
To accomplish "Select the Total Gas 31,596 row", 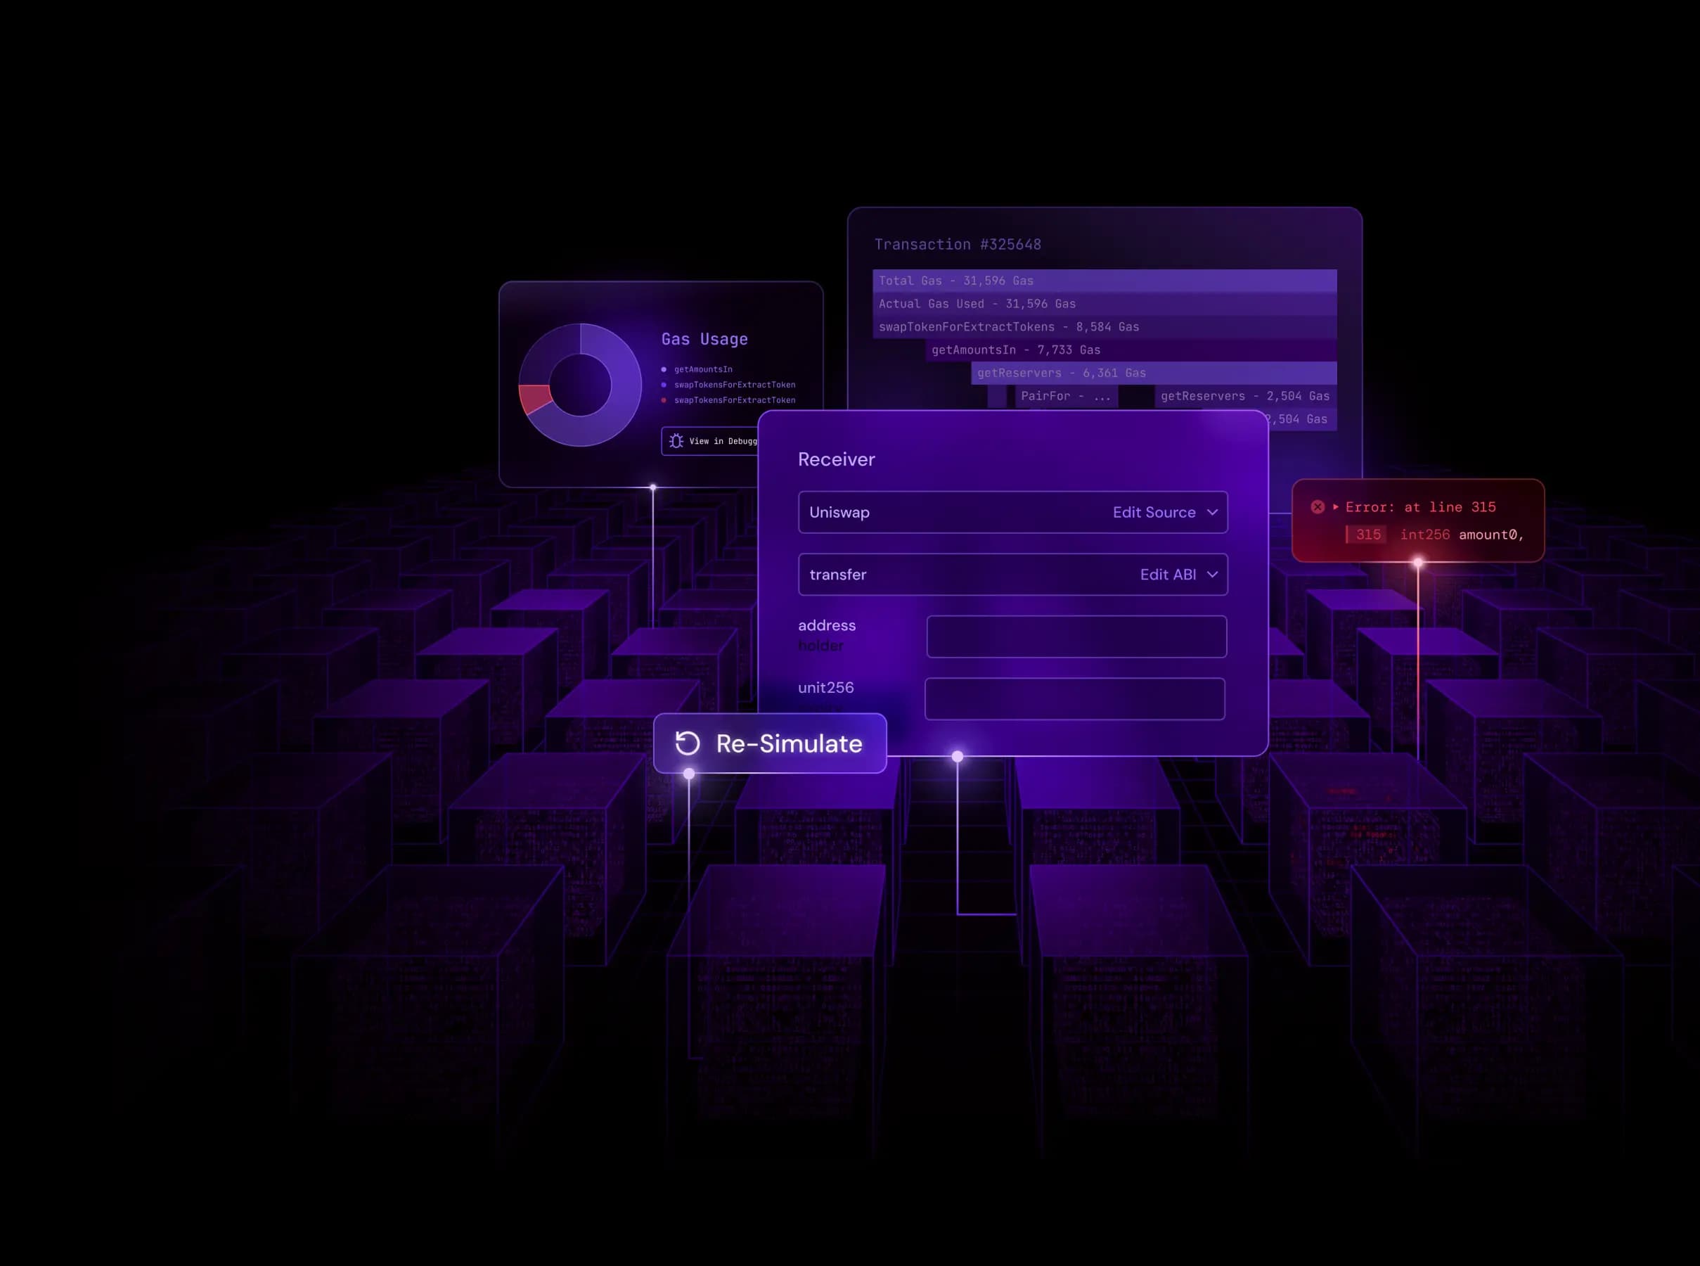I will [1104, 281].
